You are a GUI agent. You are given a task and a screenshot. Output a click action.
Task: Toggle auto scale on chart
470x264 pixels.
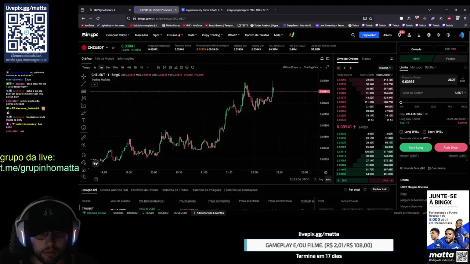tap(328, 179)
